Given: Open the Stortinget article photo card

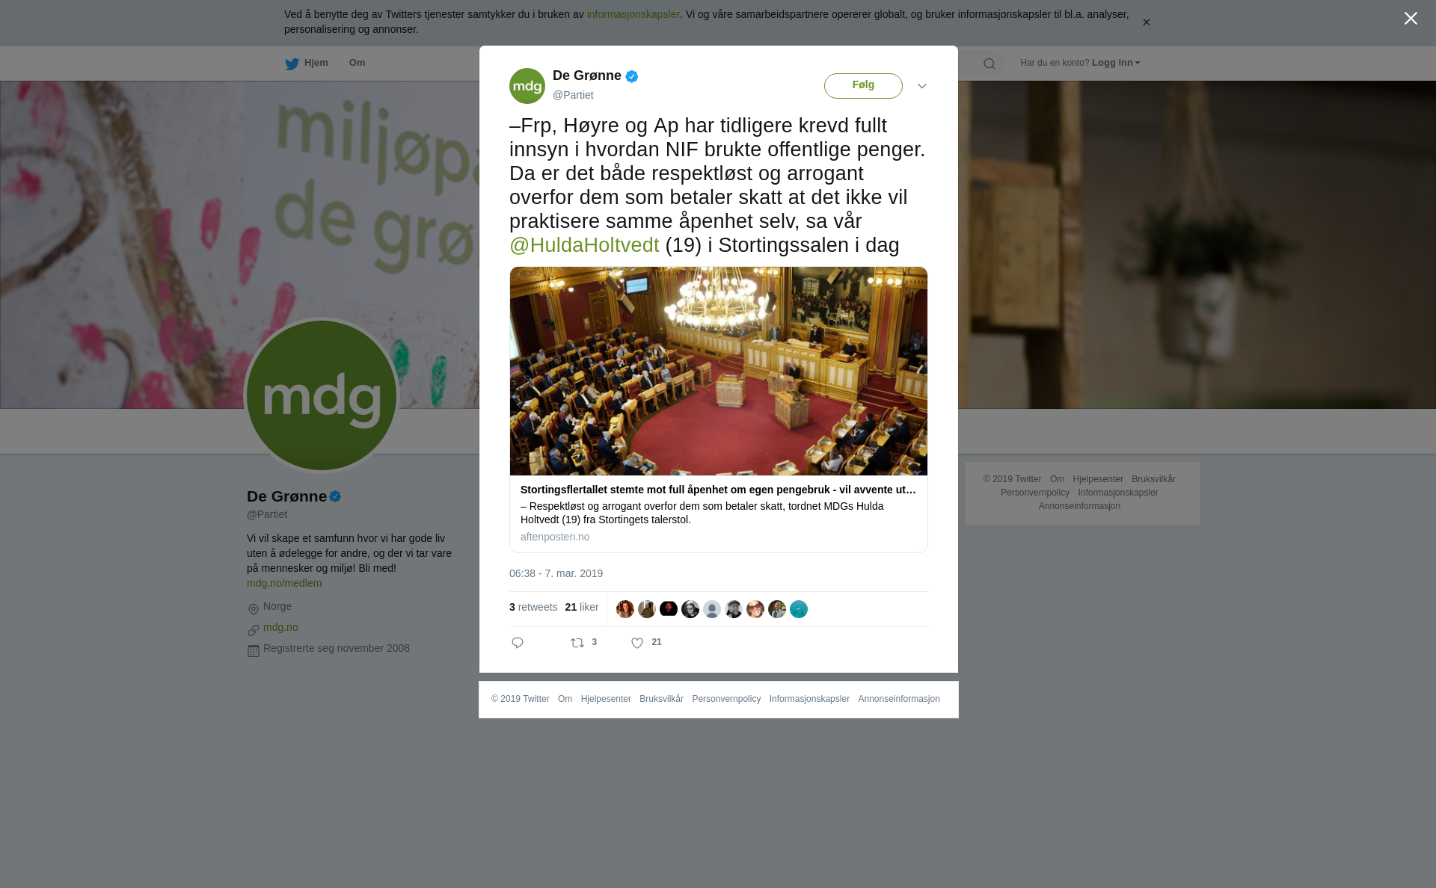Looking at the screenshot, I should click(x=719, y=371).
